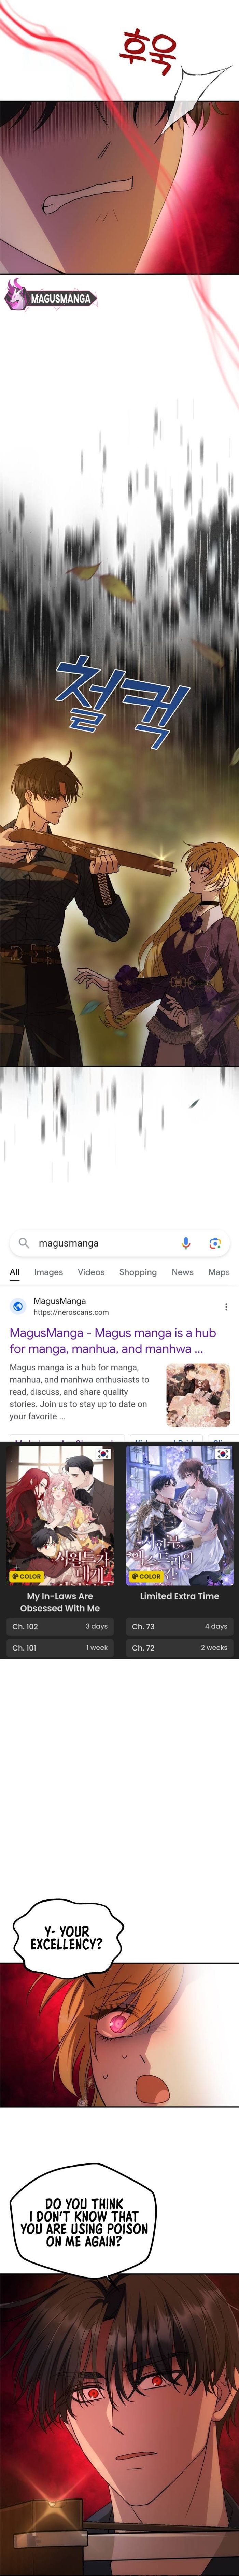Select the News tab

click(x=182, y=1272)
